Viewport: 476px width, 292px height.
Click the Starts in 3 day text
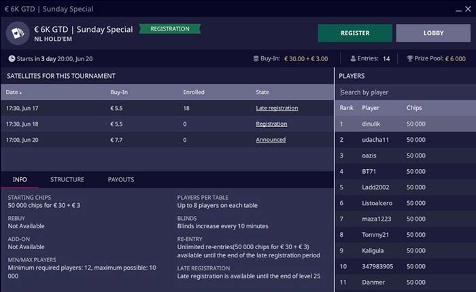(x=37, y=59)
